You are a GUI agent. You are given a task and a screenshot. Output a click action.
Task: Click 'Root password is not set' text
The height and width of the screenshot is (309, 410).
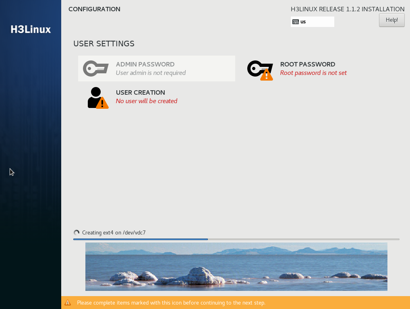tap(313, 73)
